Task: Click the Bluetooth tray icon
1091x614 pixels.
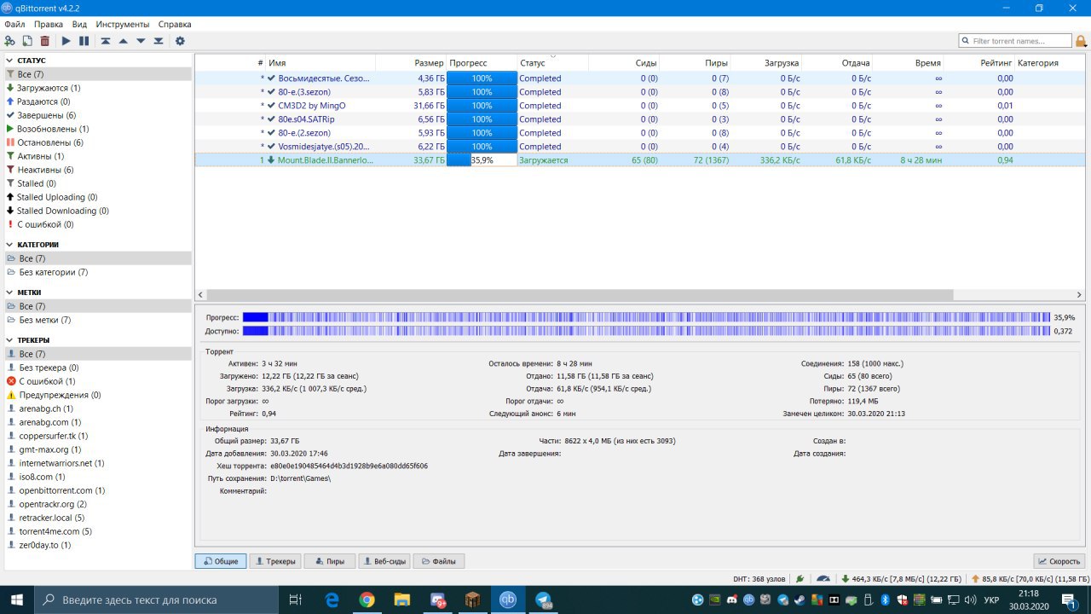Action: click(885, 600)
